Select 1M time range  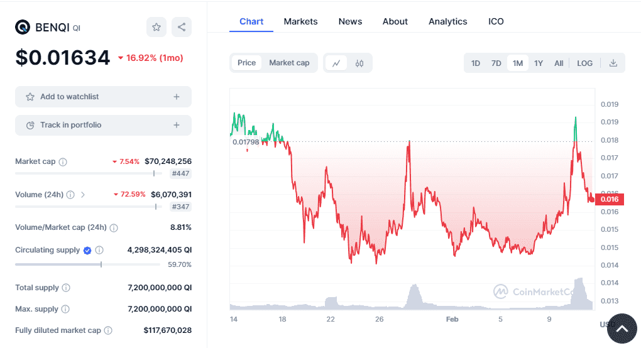pyautogui.click(x=518, y=63)
